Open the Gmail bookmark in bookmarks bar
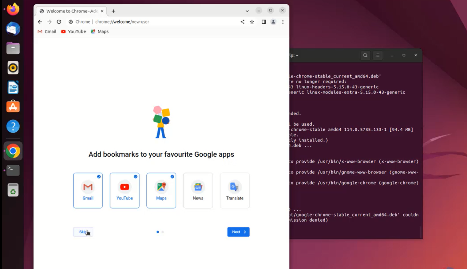This screenshot has width=467, height=269. click(x=47, y=31)
